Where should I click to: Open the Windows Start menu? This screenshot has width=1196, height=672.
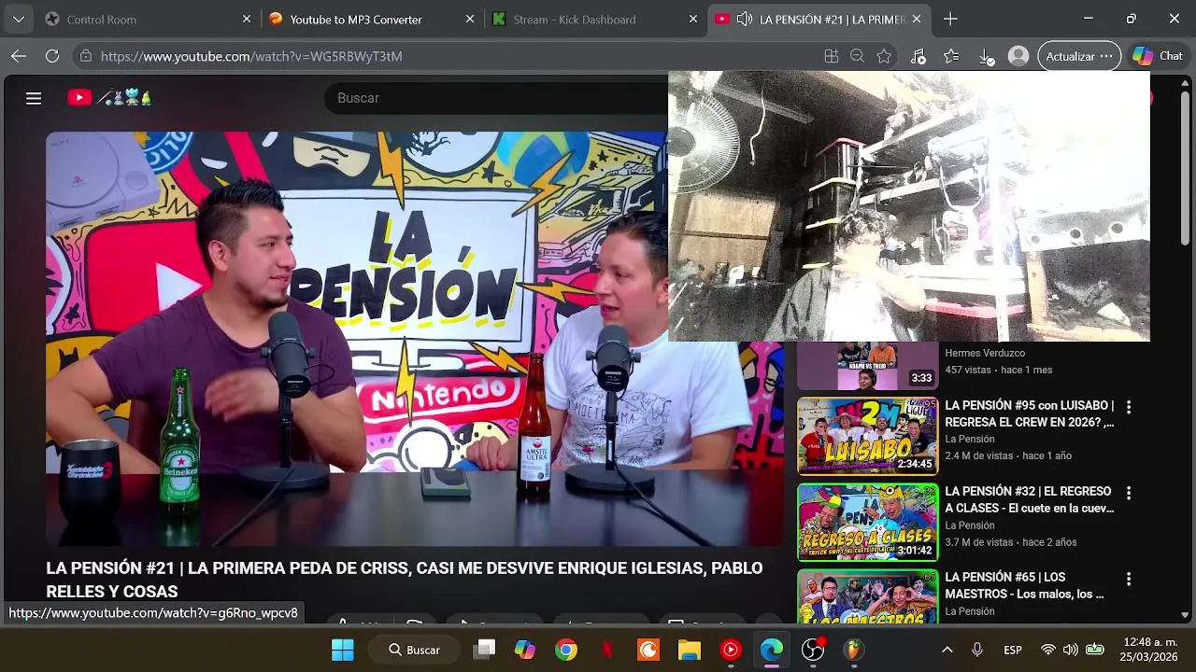click(x=343, y=650)
